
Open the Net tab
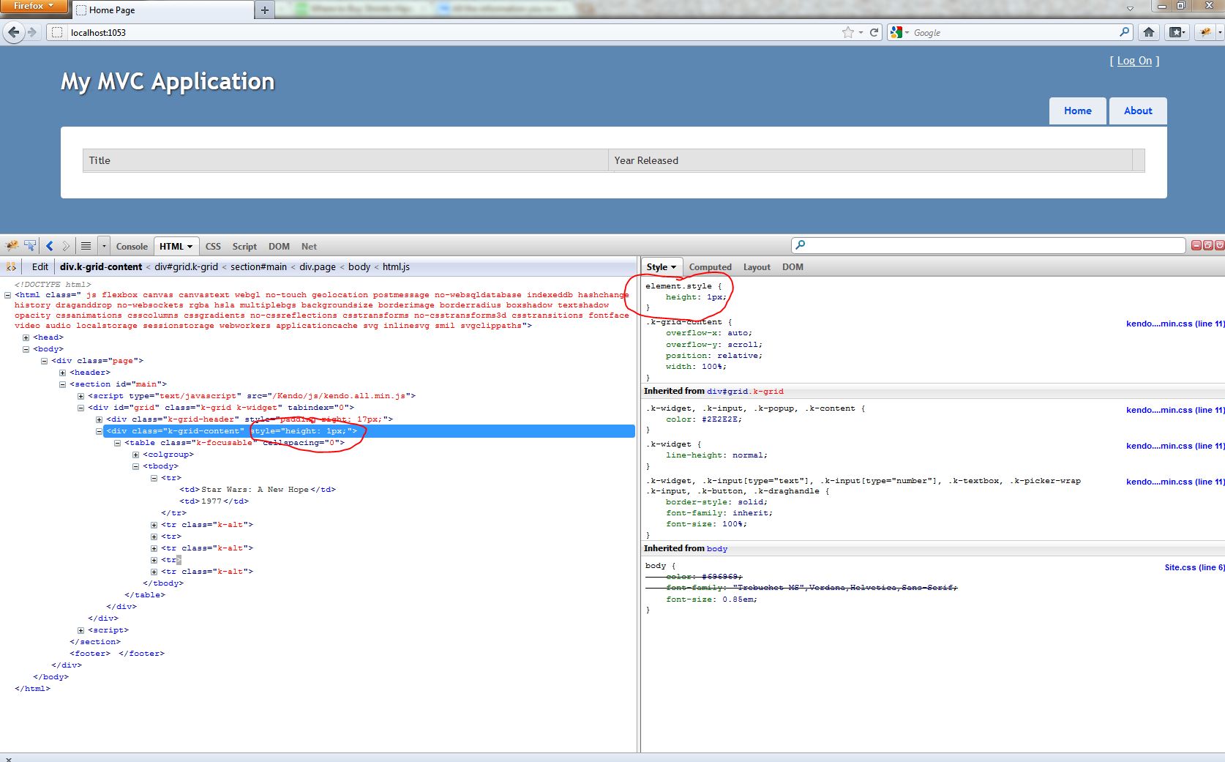pyautogui.click(x=309, y=247)
